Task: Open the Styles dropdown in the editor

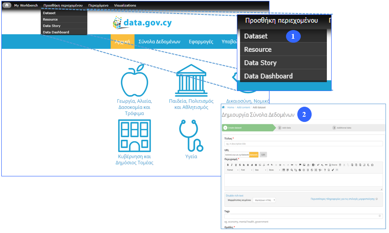Action: (273, 170)
